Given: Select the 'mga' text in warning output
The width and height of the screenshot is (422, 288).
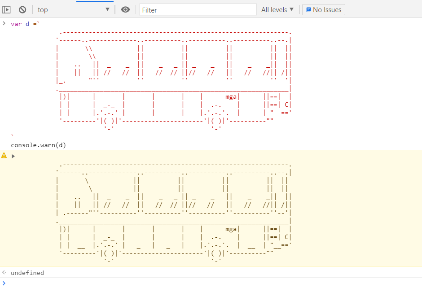Looking at the screenshot, I should point(231,229).
